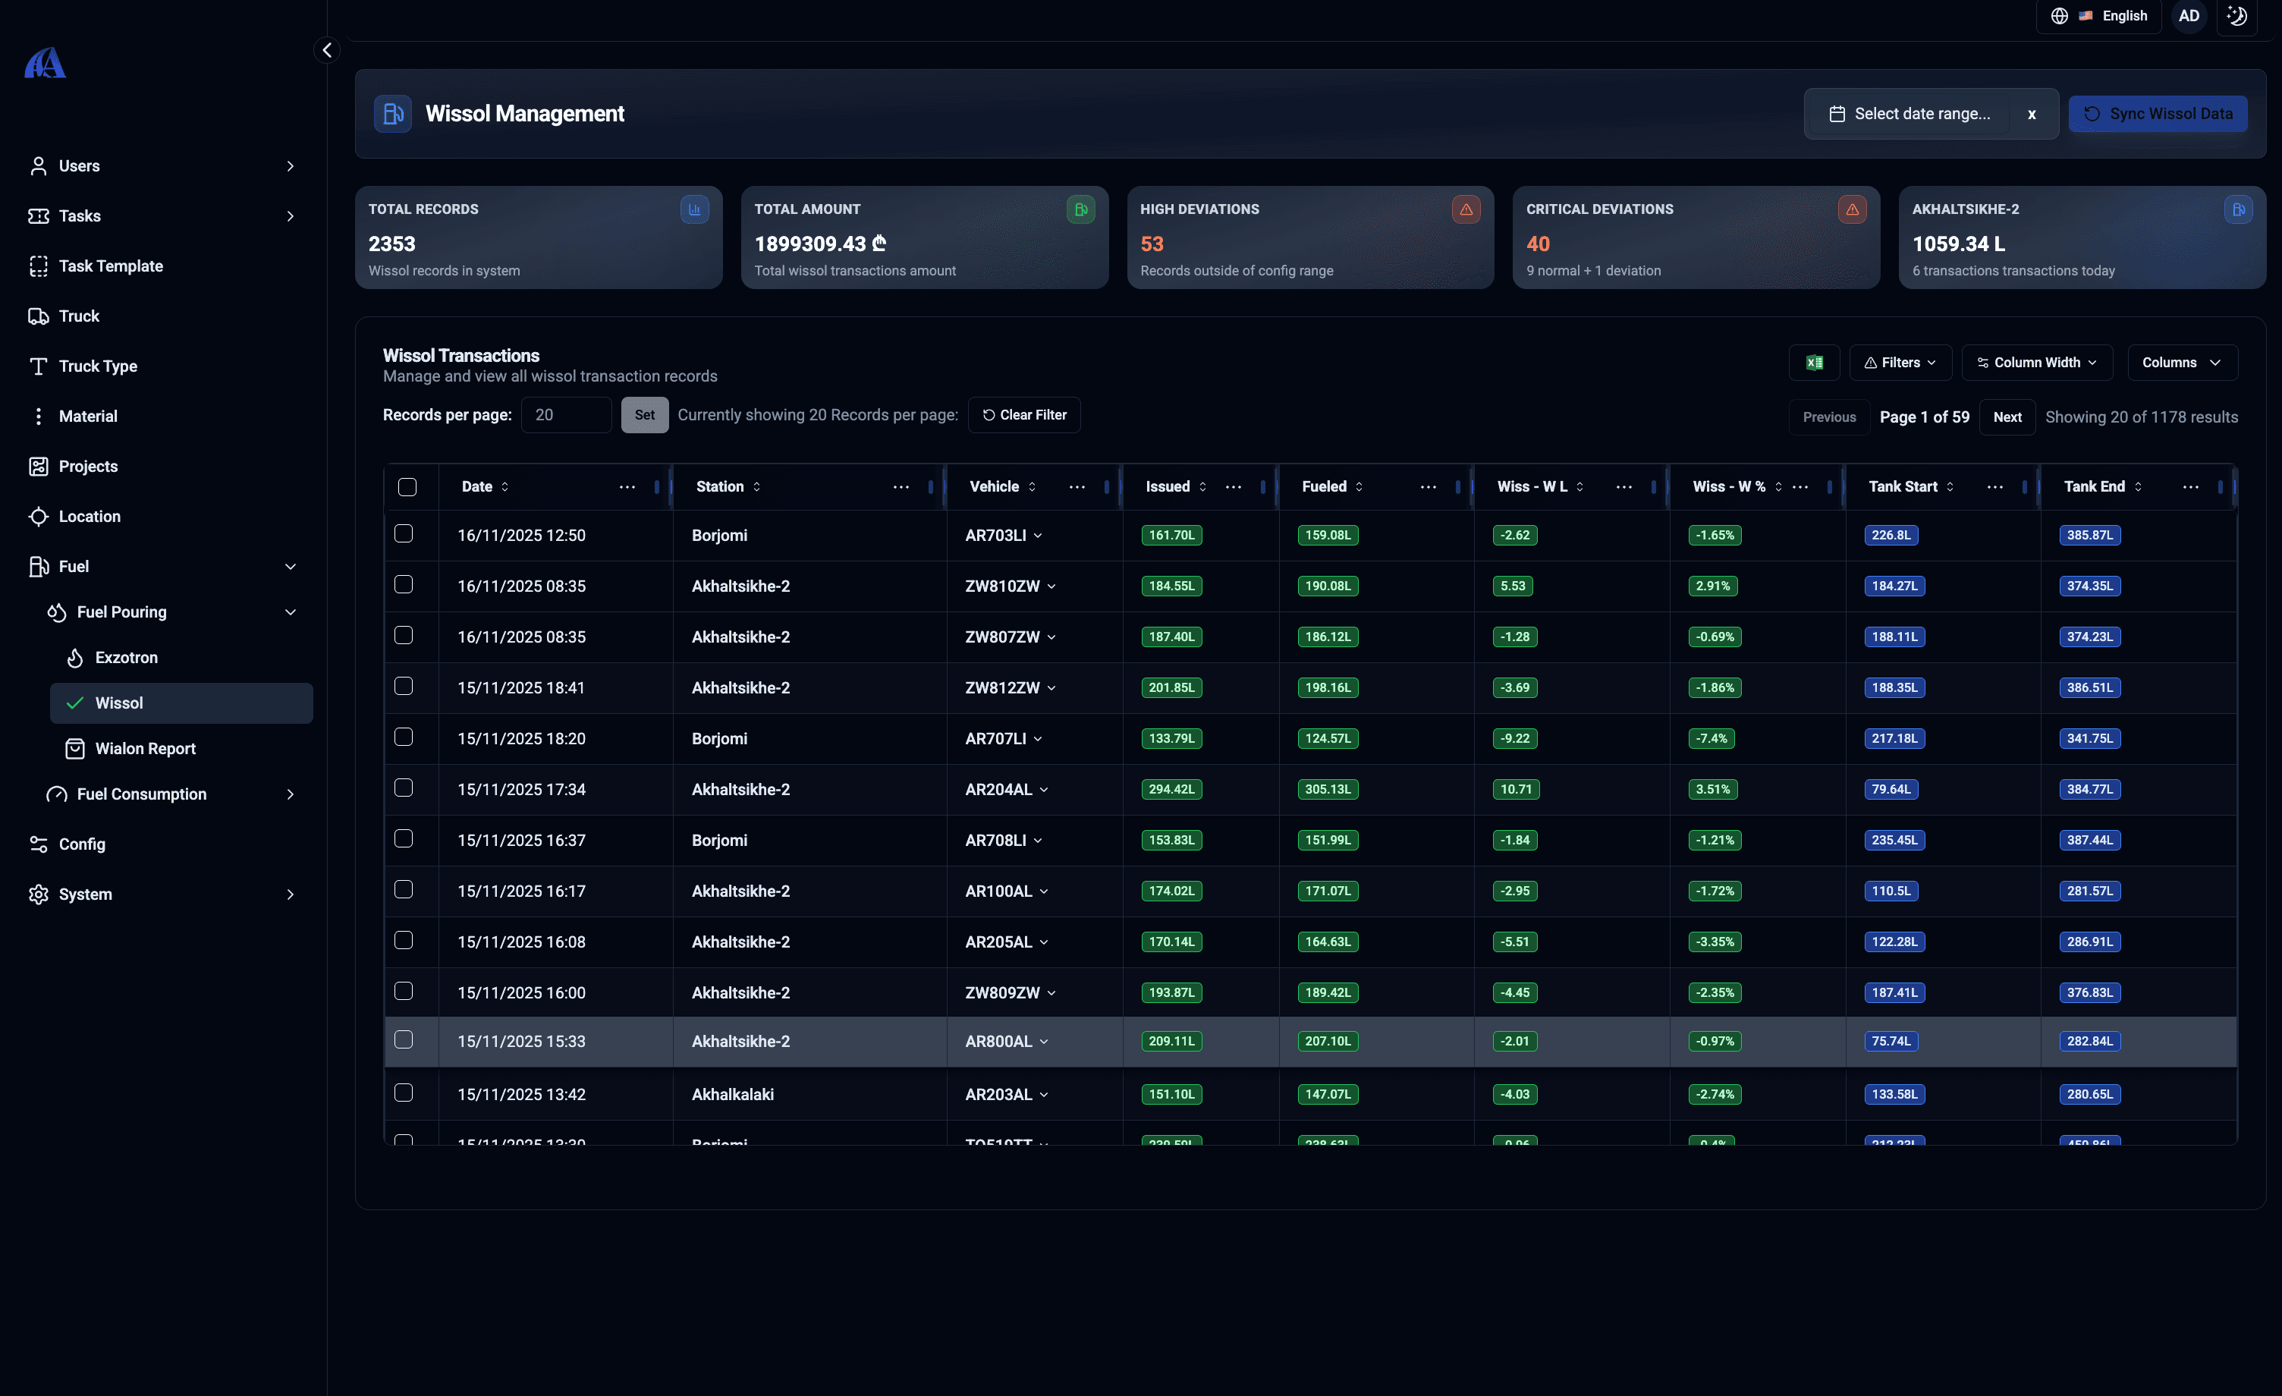Click the Wissol Management fuel pump icon
This screenshot has height=1396, width=2282.
pos(393,114)
